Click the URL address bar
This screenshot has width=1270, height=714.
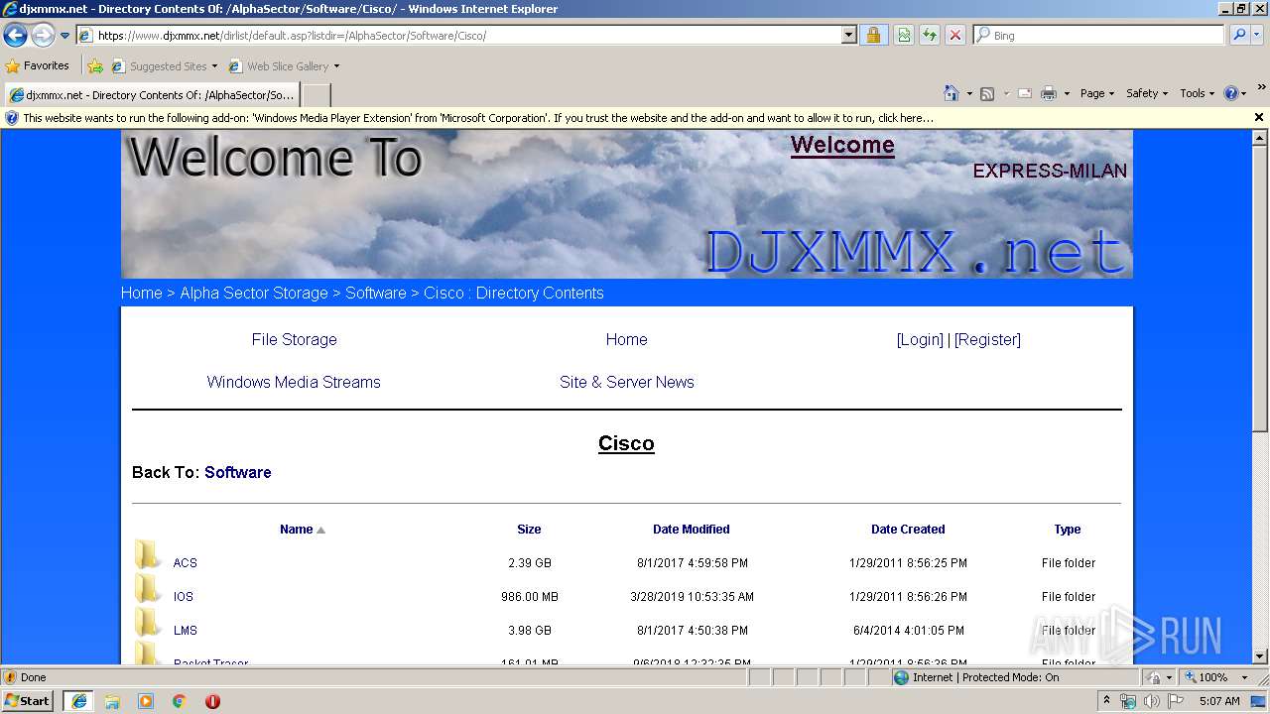466,35
